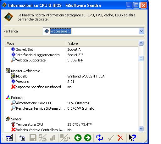Click the grayed tower and computer icon
Screen dimensions: 161x144
(x=64, y=138)
